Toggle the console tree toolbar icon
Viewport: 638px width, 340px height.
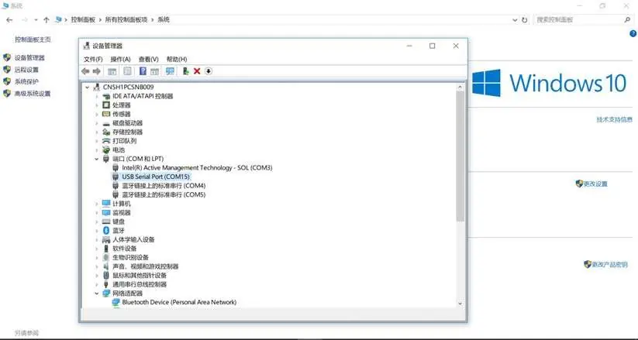112,71
